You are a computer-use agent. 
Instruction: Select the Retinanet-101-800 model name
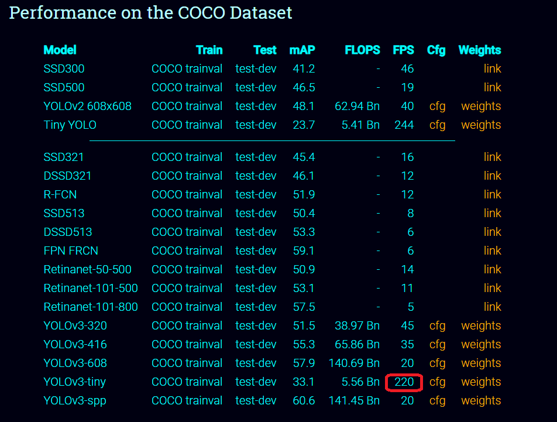click(91, 307)
